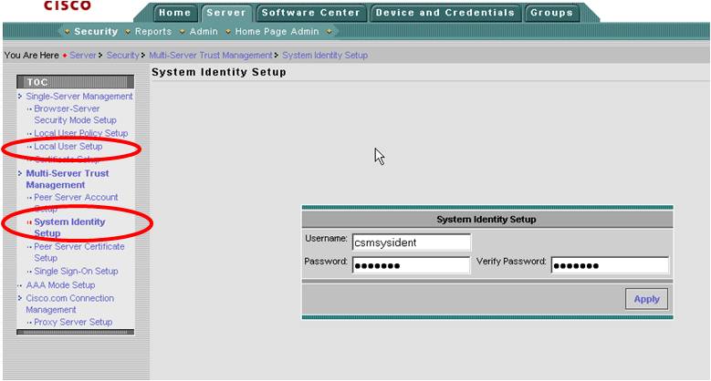Go to the Groups tab
The height and width of the screenshot is (381, 711).
click(552, 13)
